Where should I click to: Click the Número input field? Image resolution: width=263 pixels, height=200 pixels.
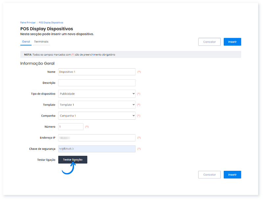71,127
